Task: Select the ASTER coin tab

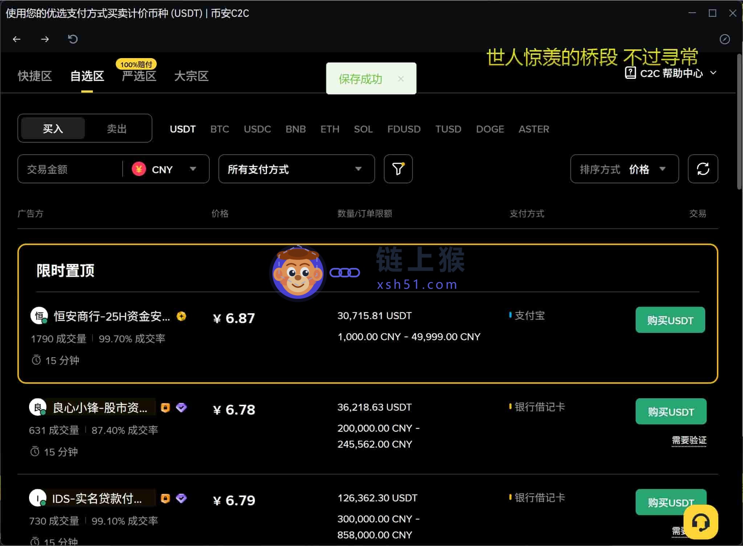Action: coord(534,129)
